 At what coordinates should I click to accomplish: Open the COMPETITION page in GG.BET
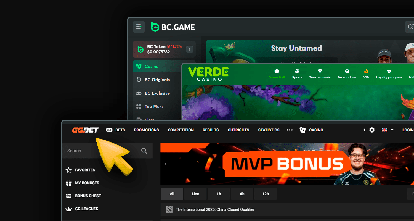[181, 130]
